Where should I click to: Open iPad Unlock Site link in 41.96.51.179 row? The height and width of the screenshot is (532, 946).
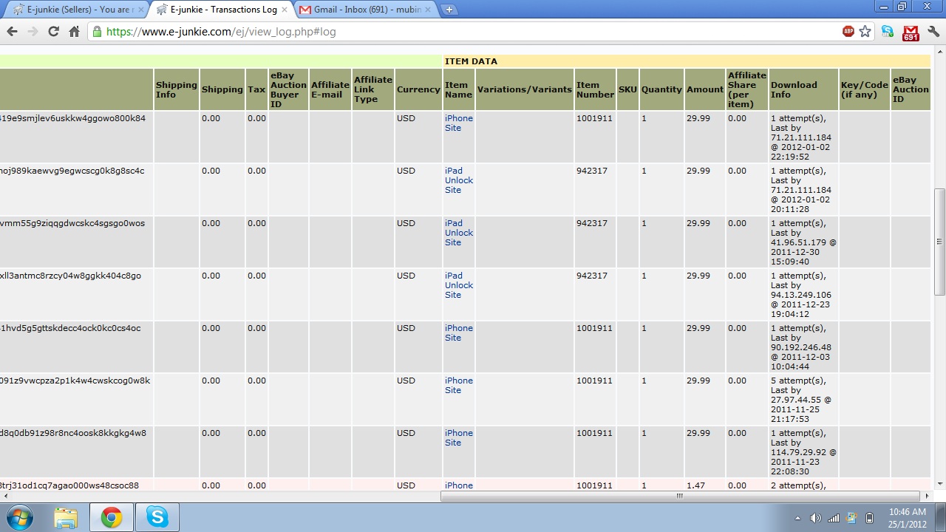pyautogui.click(x=458, y=233)
